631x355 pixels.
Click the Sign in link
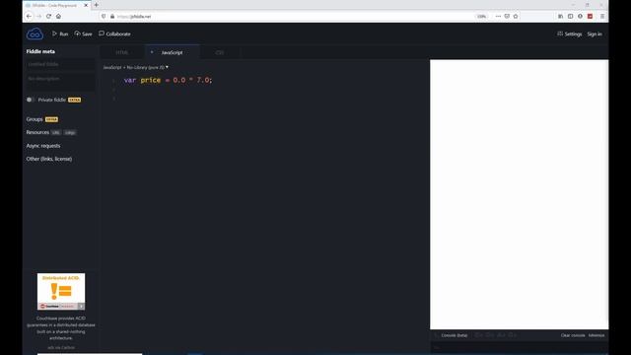click(x=595, y=35)
